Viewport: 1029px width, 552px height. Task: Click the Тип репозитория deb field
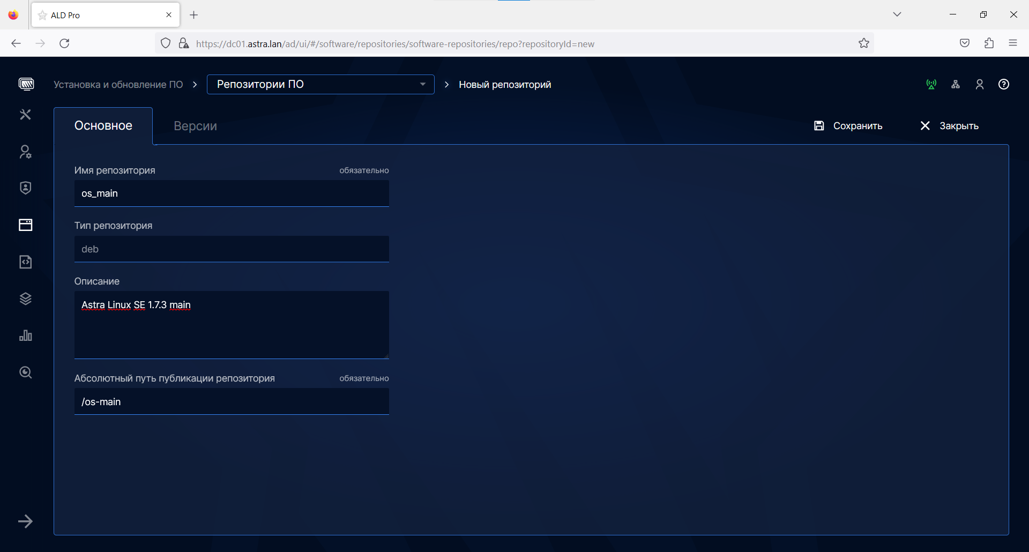coord(232,249)
